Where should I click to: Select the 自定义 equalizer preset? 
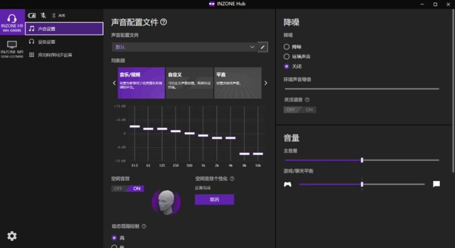190,83
